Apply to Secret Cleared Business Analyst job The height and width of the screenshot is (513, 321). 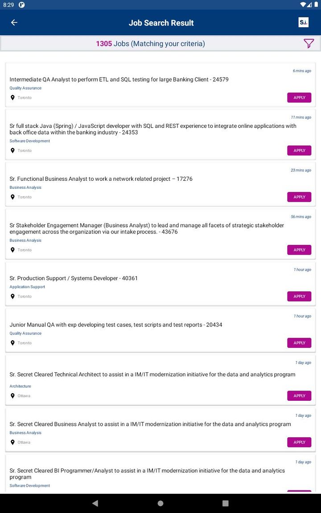pyautogui.click(x=299, y=442)
